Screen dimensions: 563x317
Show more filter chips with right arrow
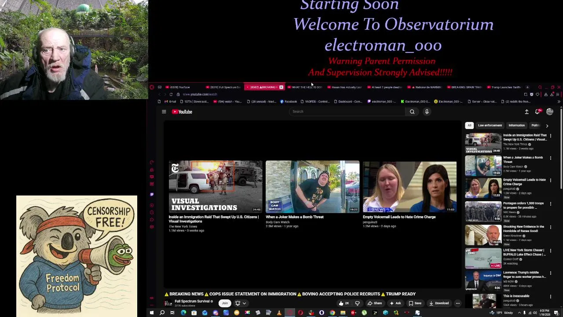tap(547, 126)
